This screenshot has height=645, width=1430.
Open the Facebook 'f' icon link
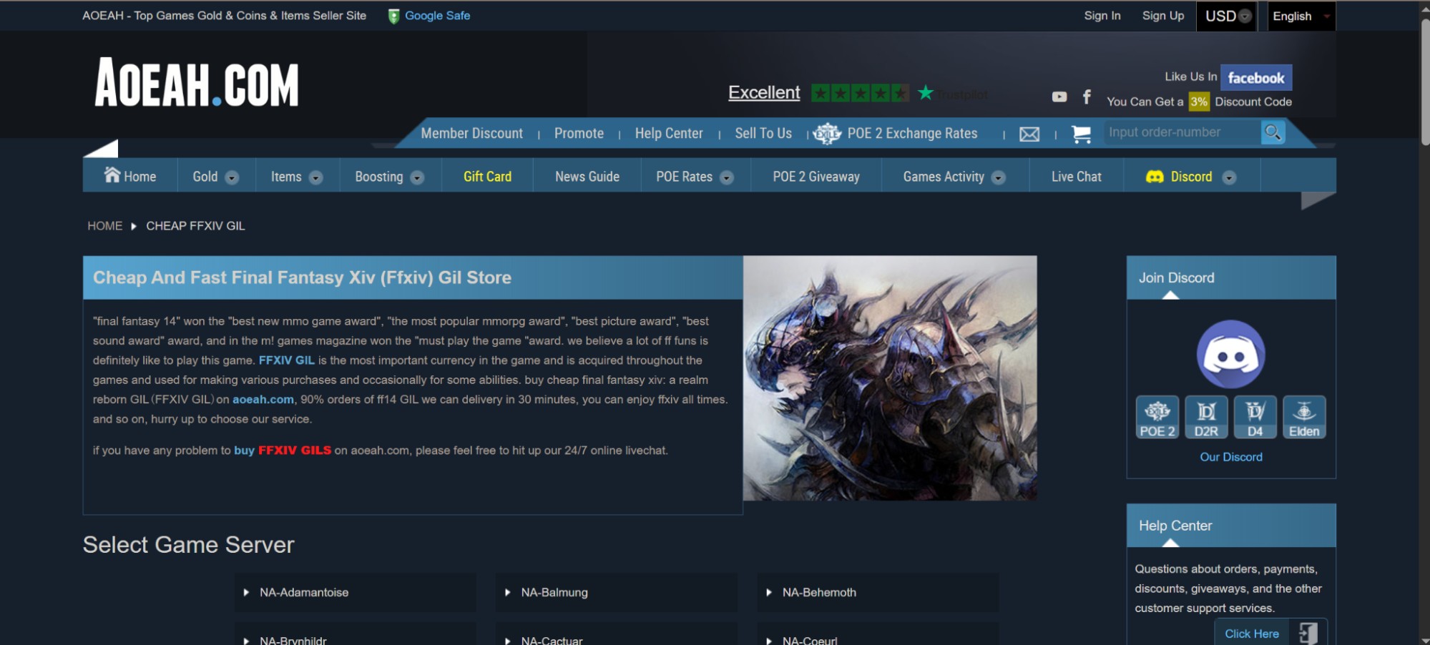tap(1087, 97)
